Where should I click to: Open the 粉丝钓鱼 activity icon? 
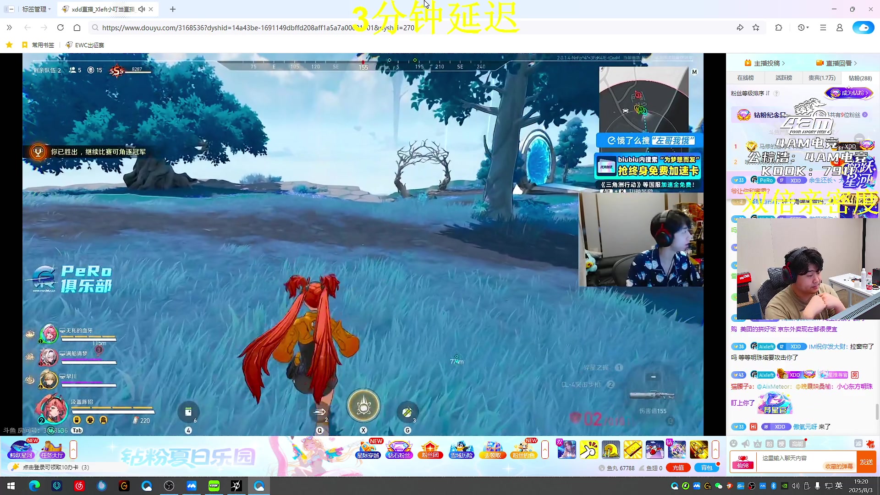coord(523,449)
